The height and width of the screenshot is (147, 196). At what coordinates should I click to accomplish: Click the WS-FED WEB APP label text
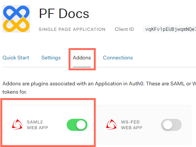pos(132,125)
